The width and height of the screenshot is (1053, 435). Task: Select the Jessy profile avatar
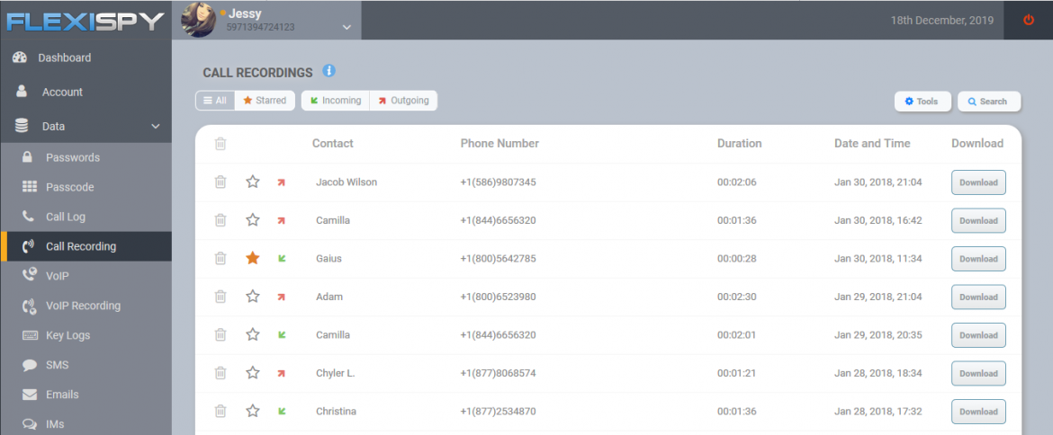tap(198, 20)
